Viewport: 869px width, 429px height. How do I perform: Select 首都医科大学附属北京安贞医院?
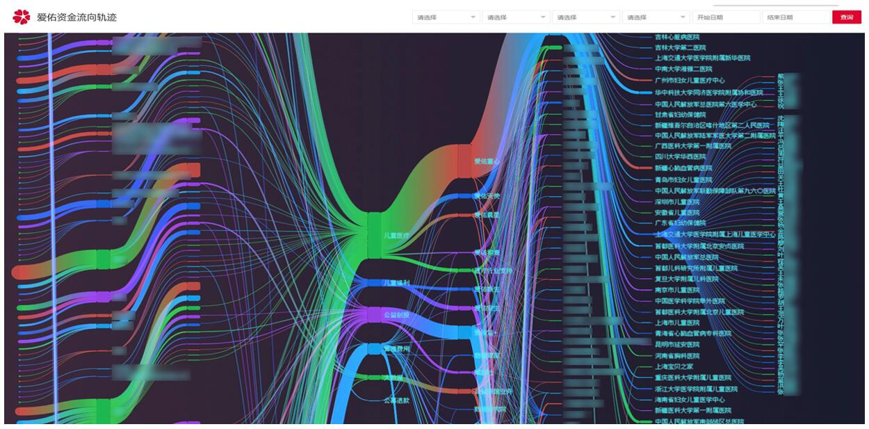point(699,246)
